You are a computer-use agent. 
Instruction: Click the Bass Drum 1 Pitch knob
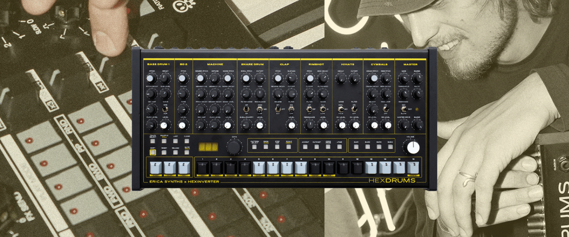pos(152,78)
